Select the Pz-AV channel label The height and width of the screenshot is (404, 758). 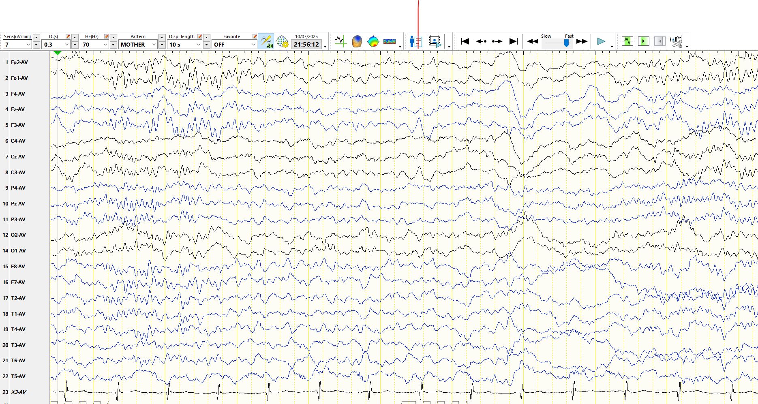point(18,204)
